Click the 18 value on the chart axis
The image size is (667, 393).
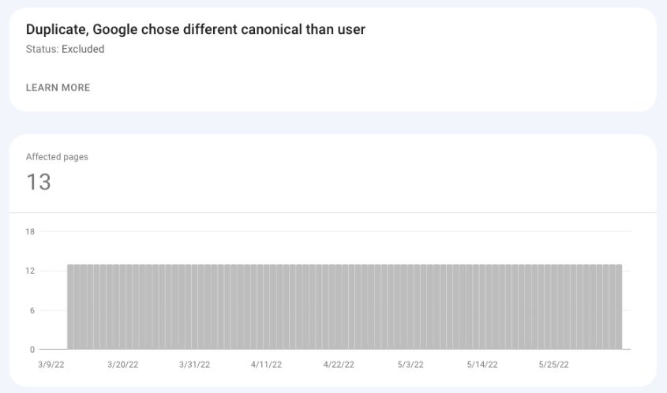(x=30, y=232)
